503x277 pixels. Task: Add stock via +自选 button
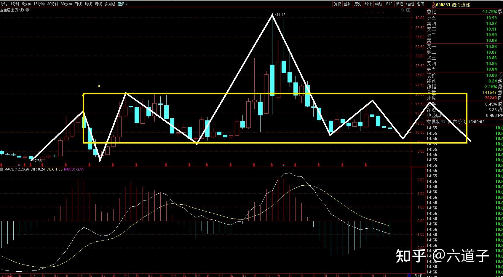(410, 4)
